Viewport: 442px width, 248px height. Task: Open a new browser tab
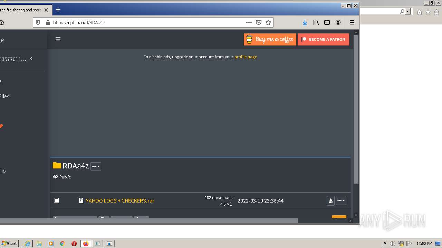pyautogui.click(x=58, y=10)
